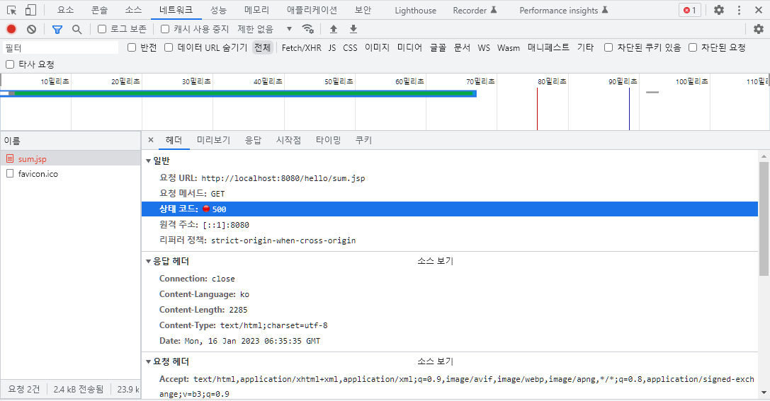Collapse the 요청 헤더 section
Viewport: 770px width, 401px height.
tap(148, 362)
